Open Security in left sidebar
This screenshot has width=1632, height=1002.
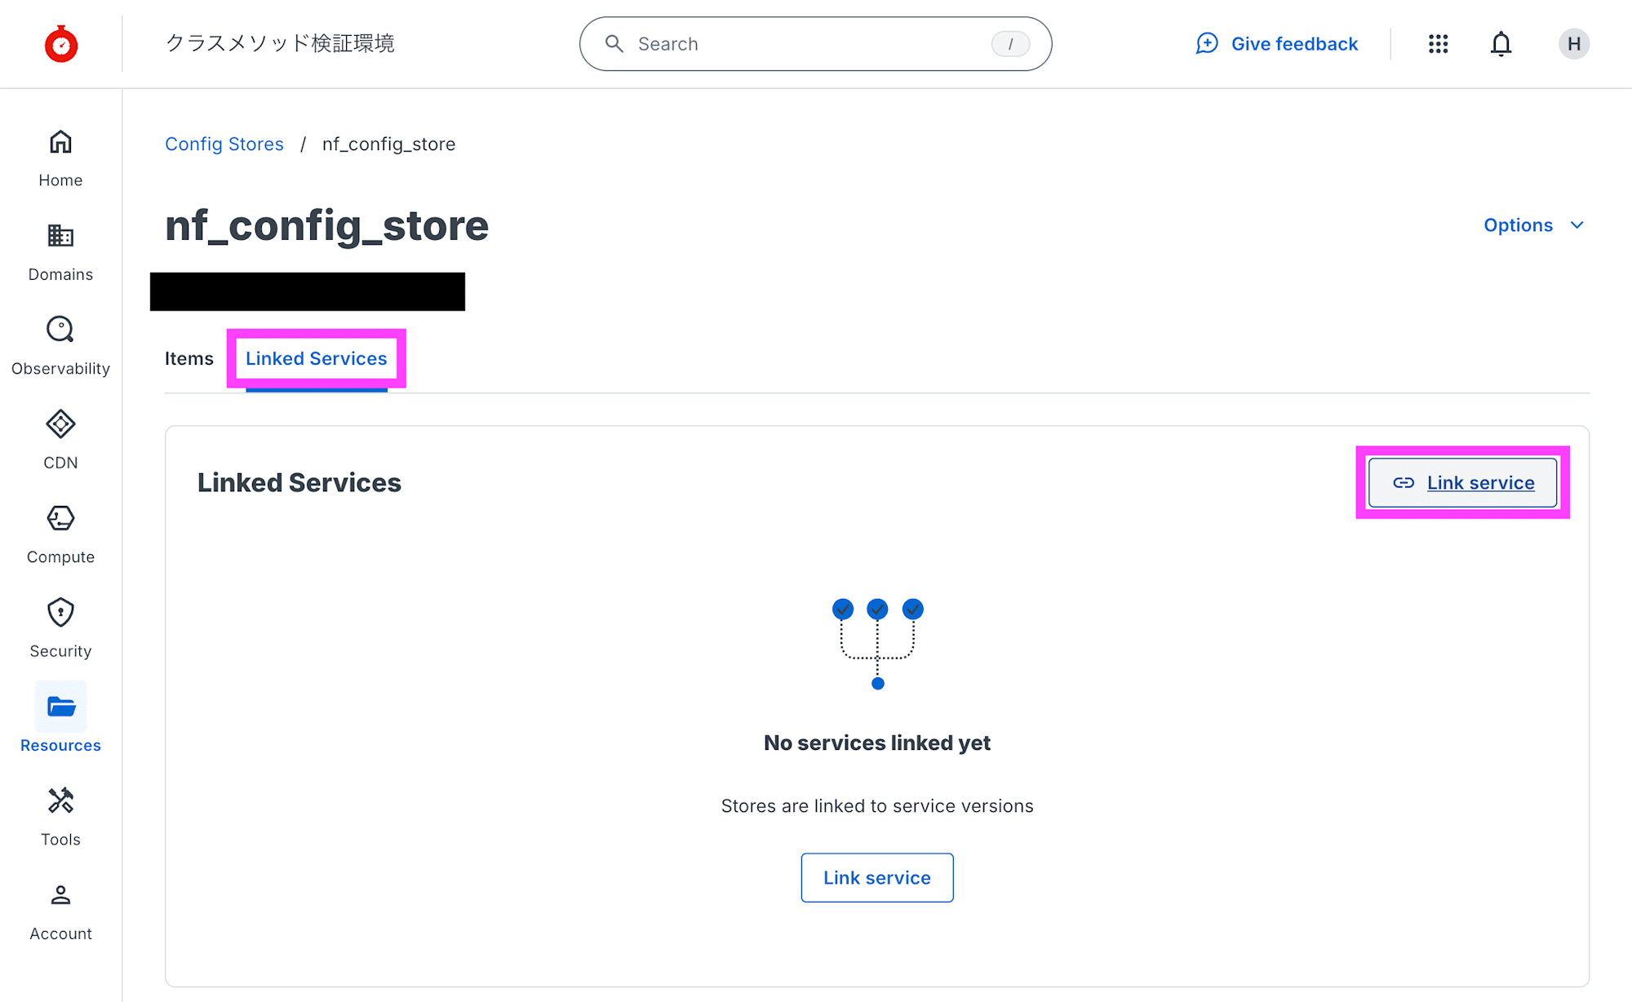click(x=60, y=627)
